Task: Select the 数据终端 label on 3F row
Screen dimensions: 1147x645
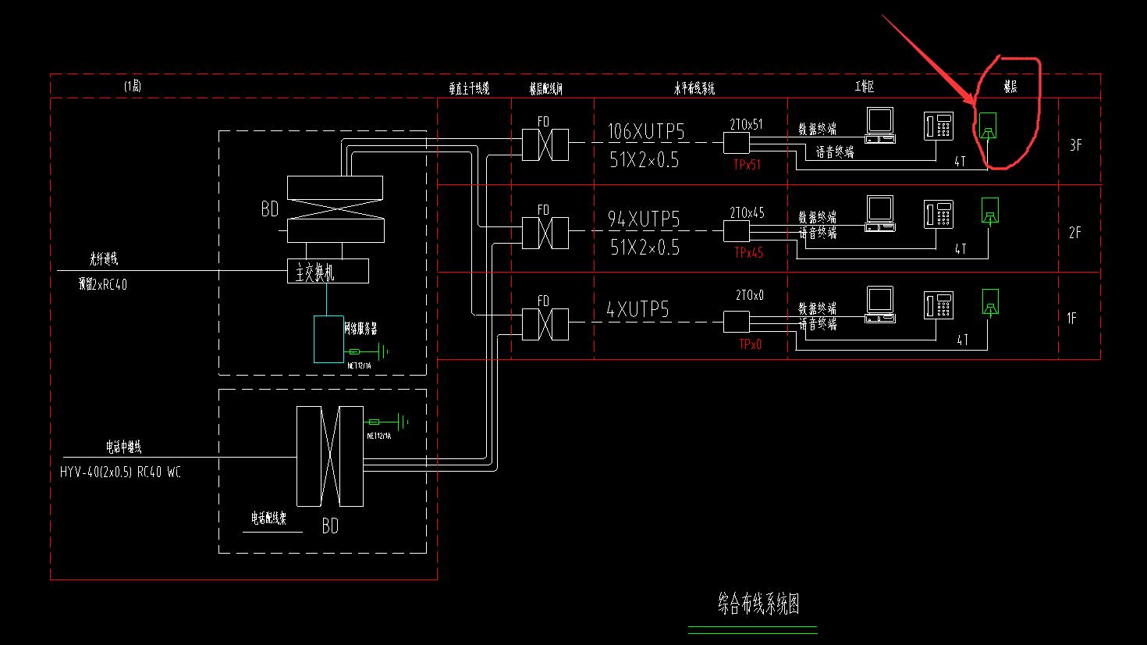Action: tap(817, 128)
